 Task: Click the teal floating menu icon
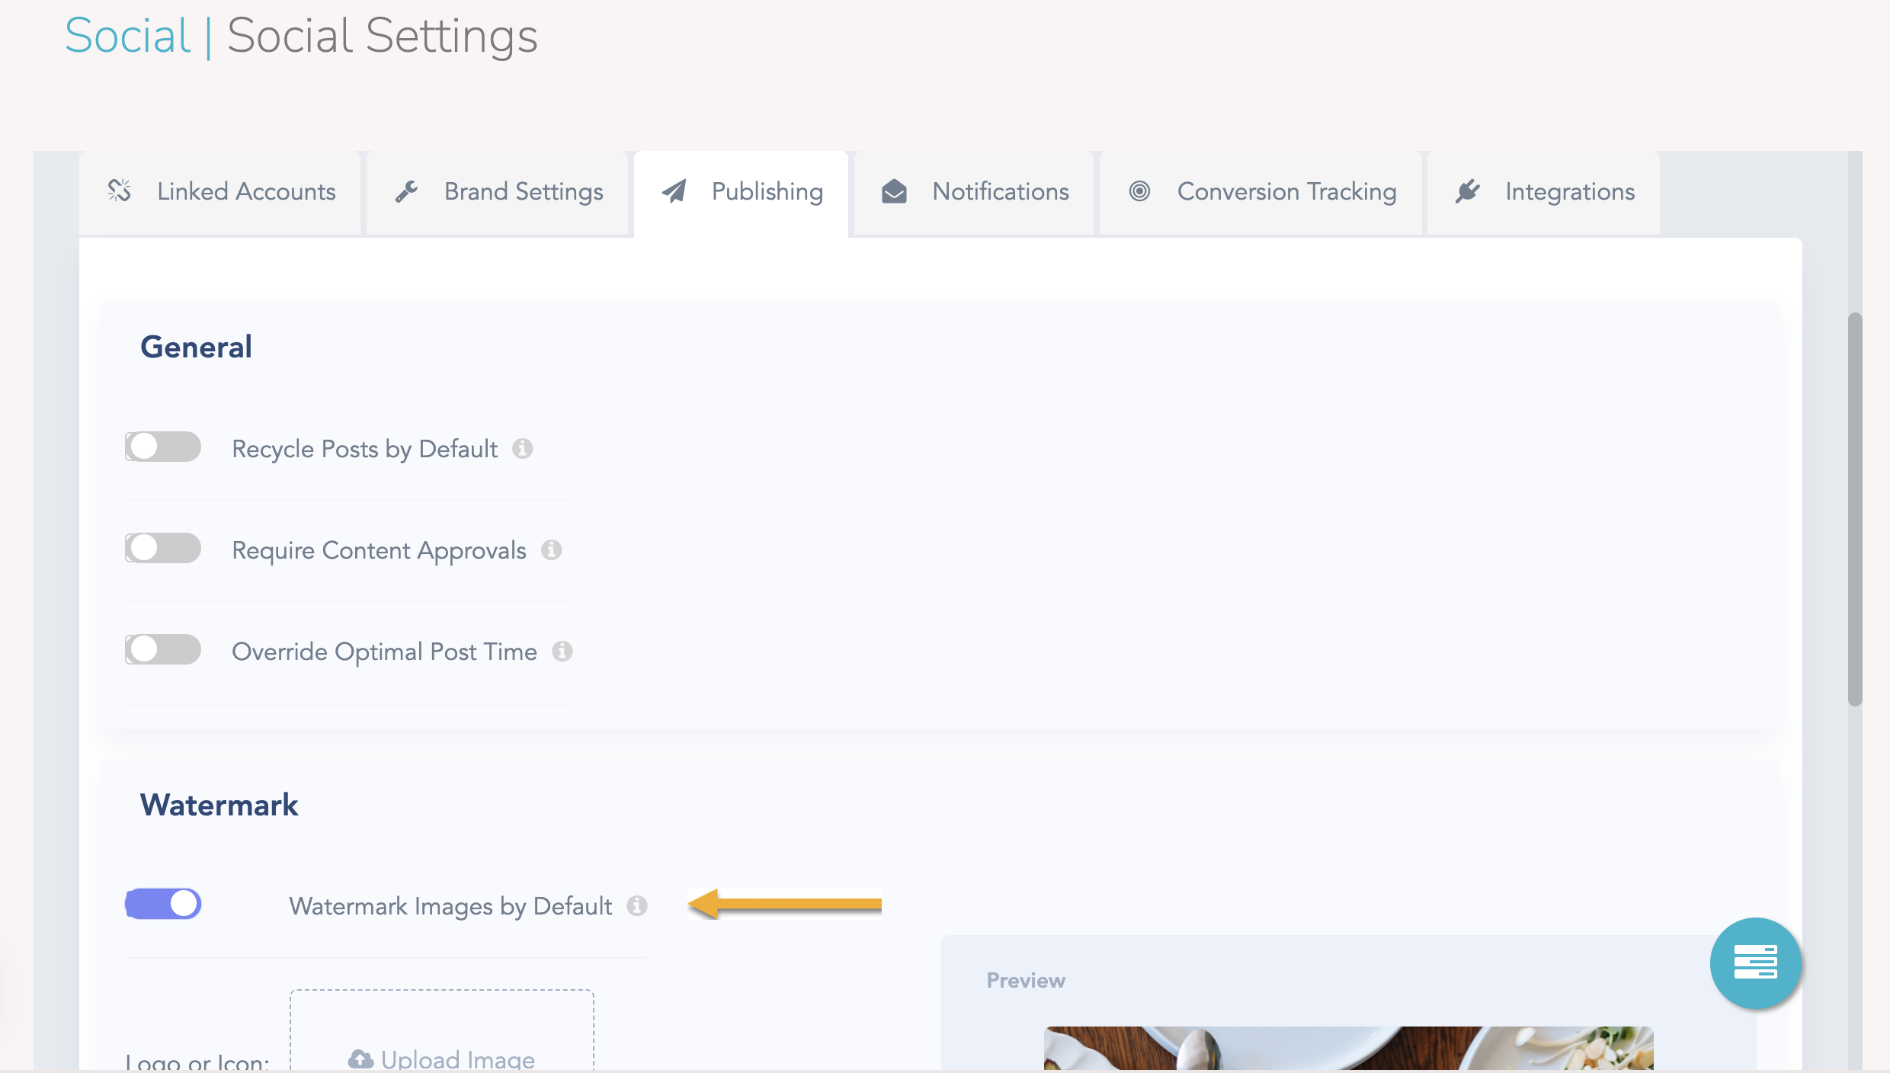click(1756, 962)
